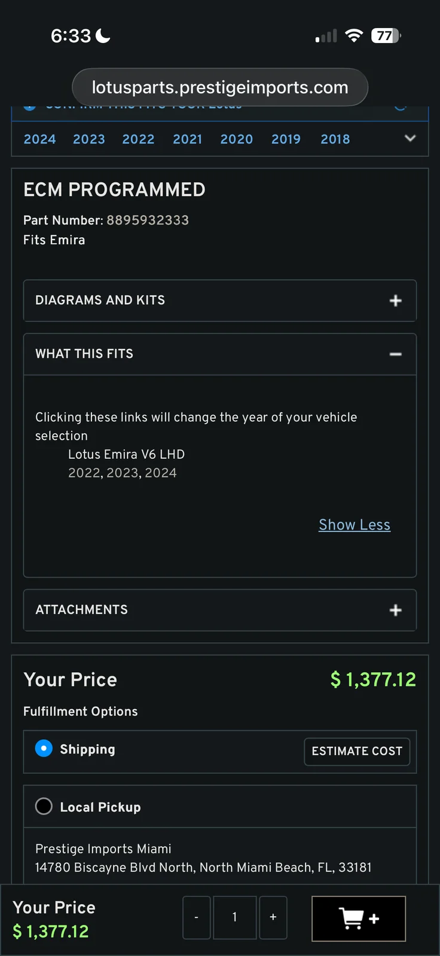Image resolution: width=440 pixels, height=956 pixels.
Task: Select model year 2024
Action: tap(39, 139)
